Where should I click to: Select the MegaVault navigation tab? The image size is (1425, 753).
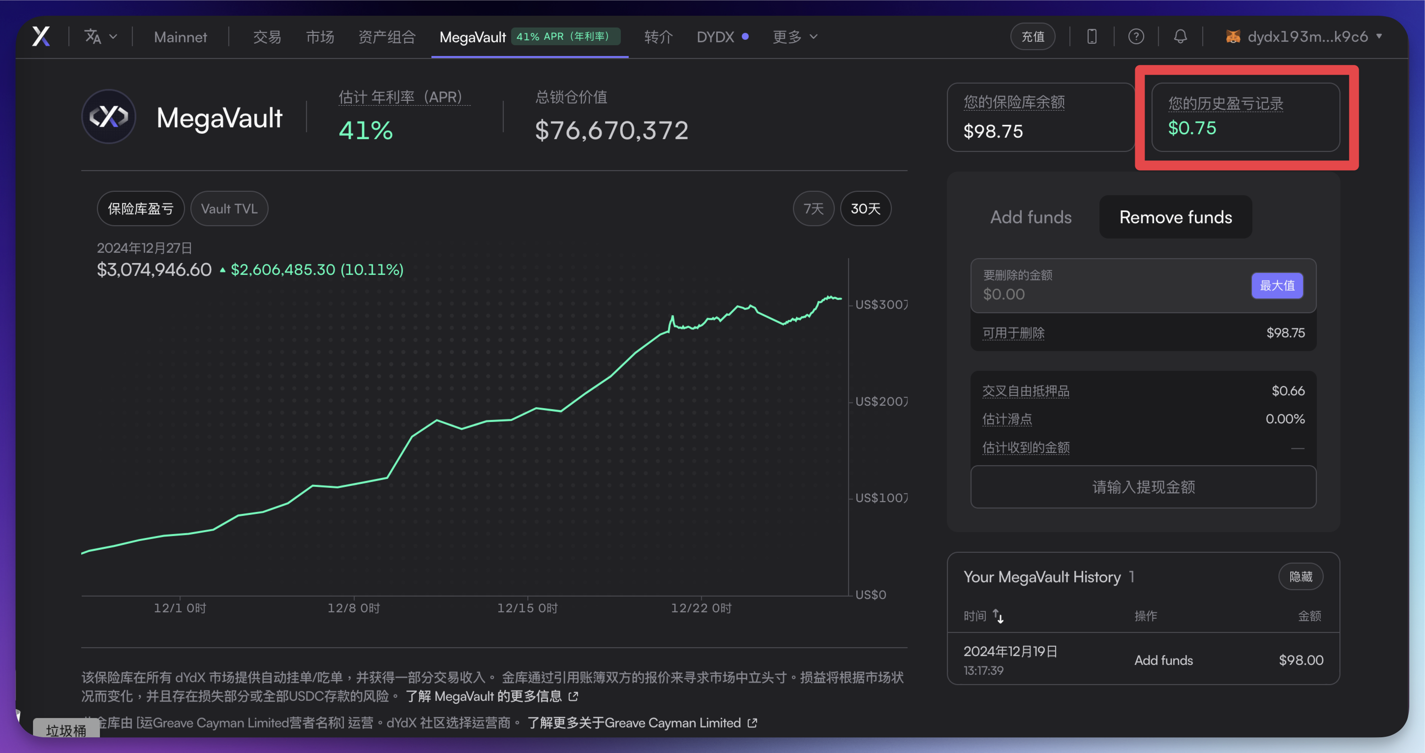(x=529, y=37)
